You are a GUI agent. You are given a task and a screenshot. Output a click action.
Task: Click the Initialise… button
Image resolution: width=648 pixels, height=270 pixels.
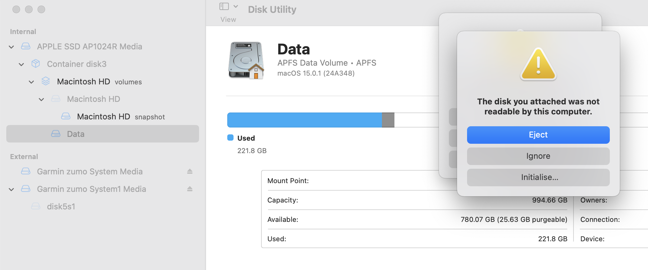tap(538, 177)
